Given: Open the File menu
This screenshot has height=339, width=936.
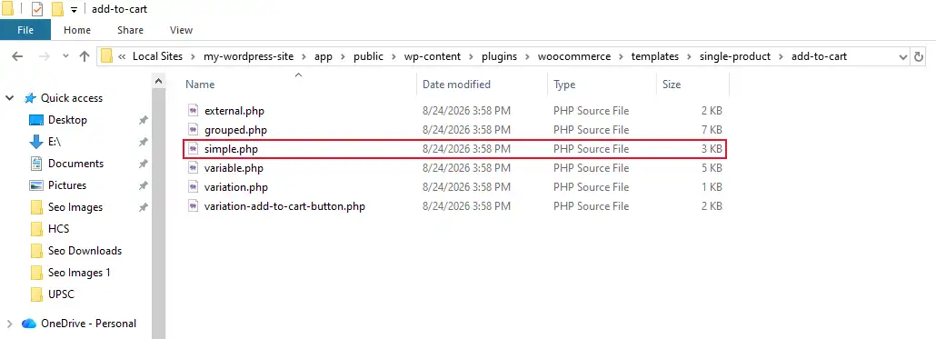Looking at the screenshot, I should tap(25, 30).
